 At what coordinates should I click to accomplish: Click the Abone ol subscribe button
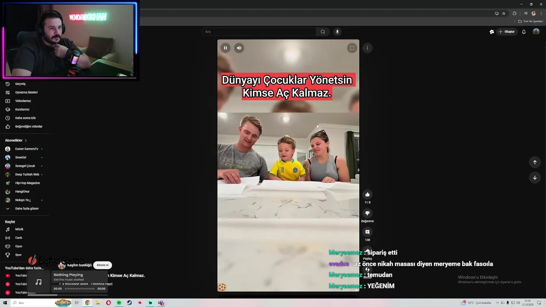pos(102,265)
